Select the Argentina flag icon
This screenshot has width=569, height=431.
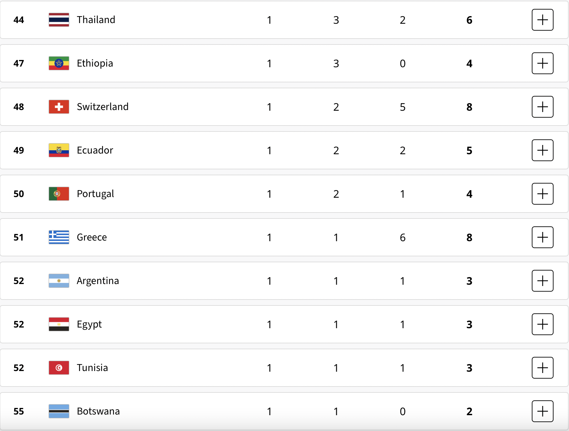[x=59, y=281]
